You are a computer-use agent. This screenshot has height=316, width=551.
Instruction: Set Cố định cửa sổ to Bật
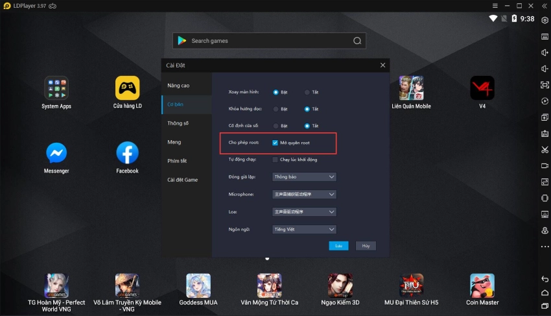click(275, 126)
